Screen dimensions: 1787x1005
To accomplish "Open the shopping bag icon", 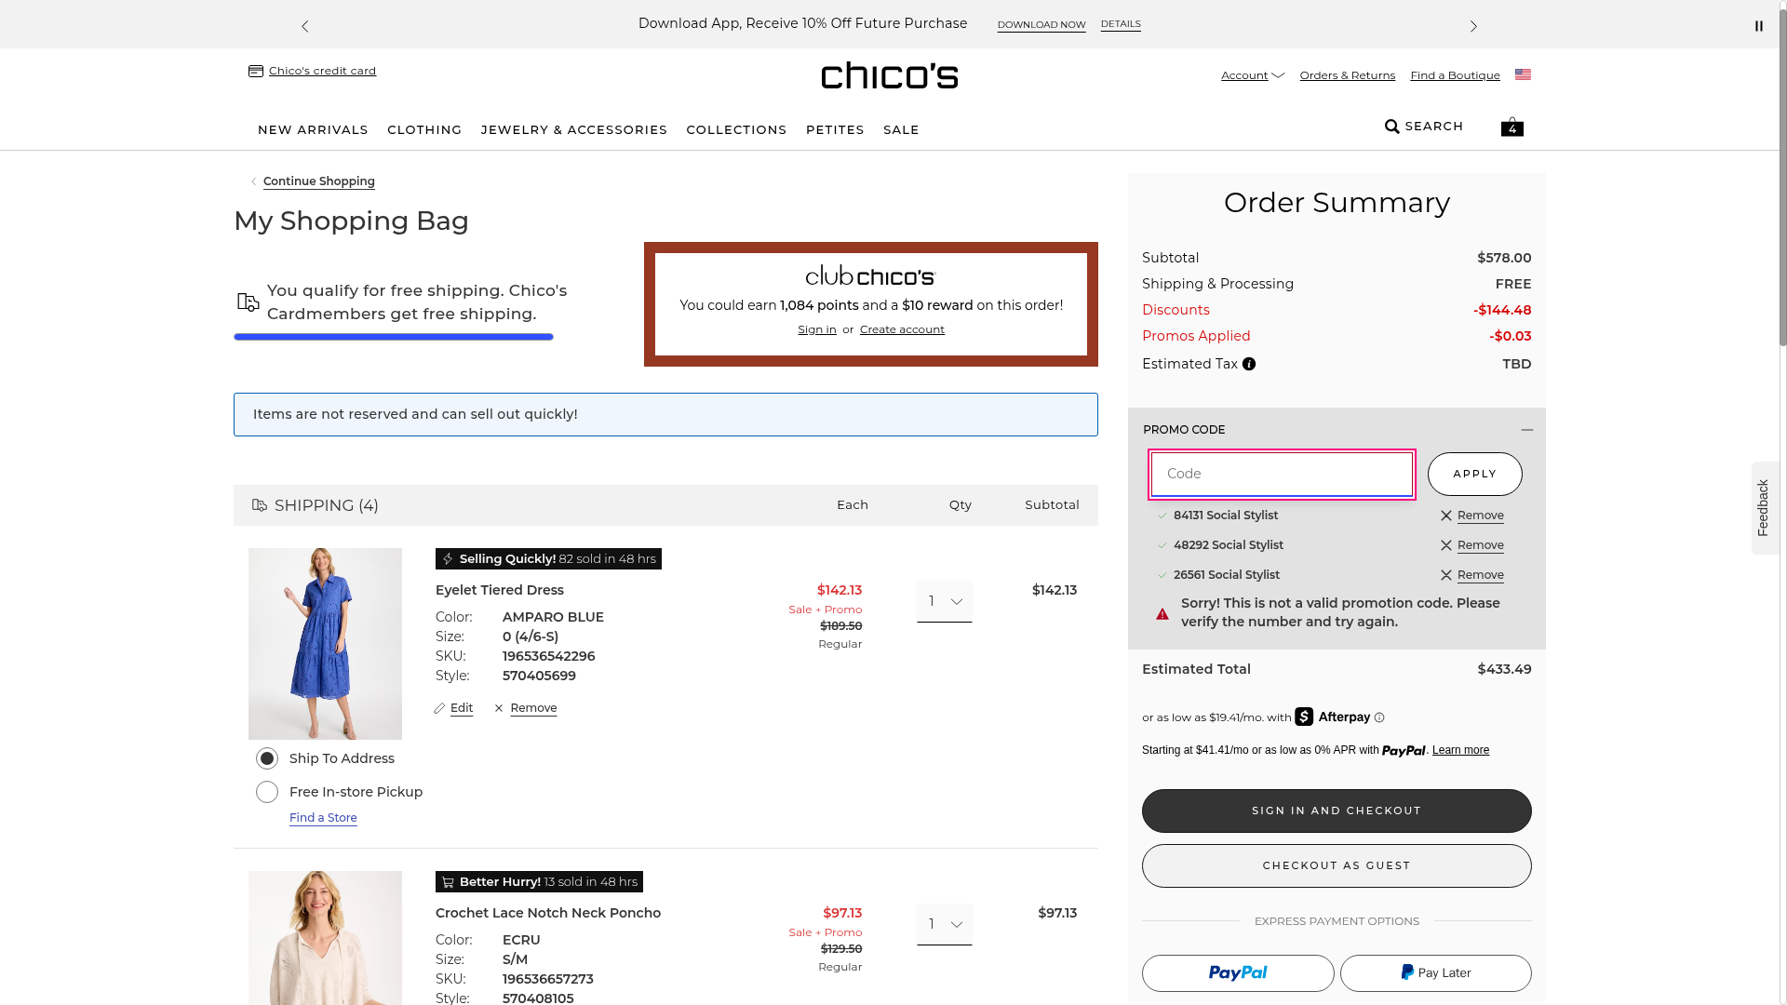I will (x=1512, y=127).
